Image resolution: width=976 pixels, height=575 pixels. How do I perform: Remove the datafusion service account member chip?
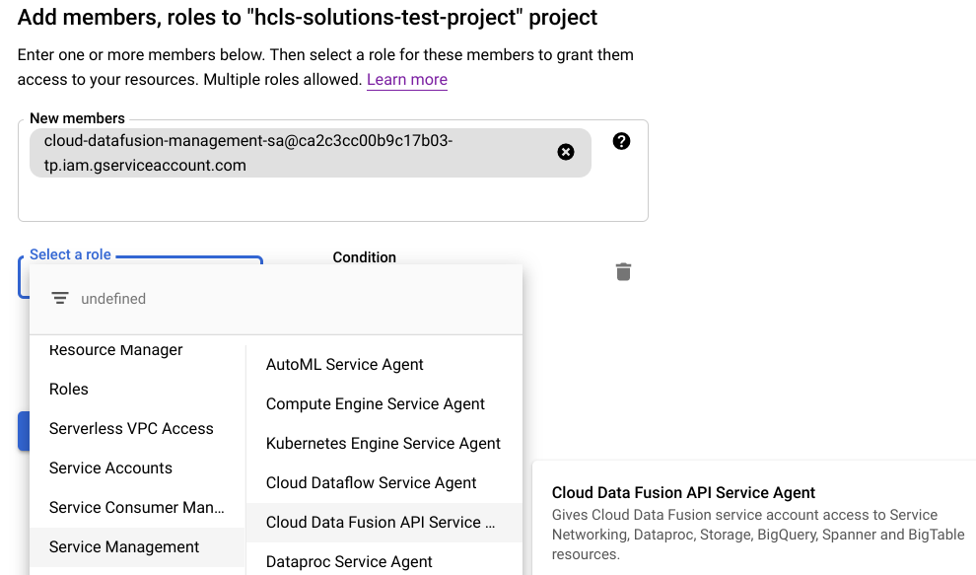click(x=566, y=152)
